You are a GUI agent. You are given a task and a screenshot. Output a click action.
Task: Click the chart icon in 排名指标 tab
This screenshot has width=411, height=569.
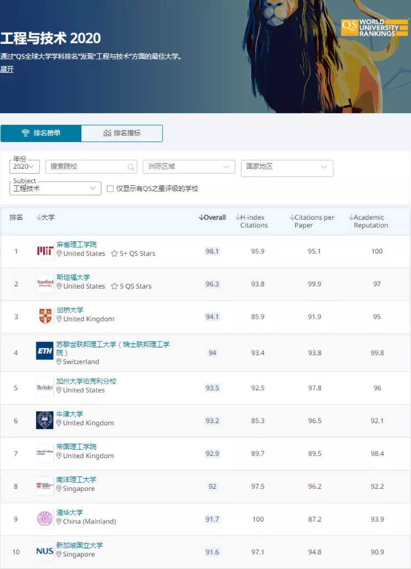tap(107, 133)
